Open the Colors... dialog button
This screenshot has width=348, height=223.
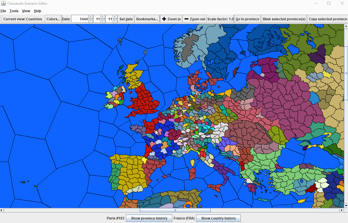(53, 19)
